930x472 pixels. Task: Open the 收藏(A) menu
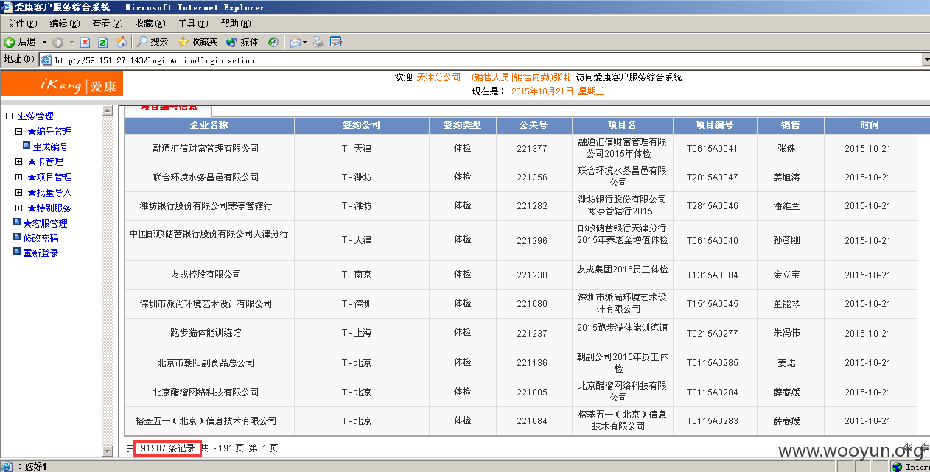coord(150,24)
